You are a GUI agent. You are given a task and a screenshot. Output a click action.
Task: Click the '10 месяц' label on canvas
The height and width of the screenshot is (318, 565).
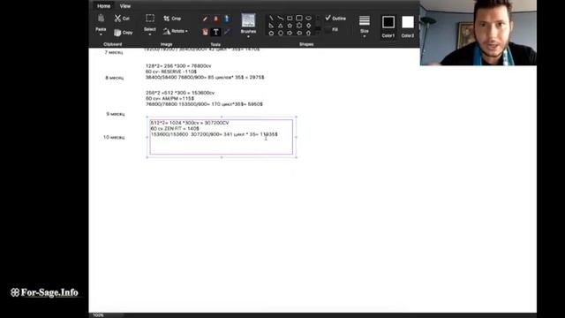pos(114,138)
